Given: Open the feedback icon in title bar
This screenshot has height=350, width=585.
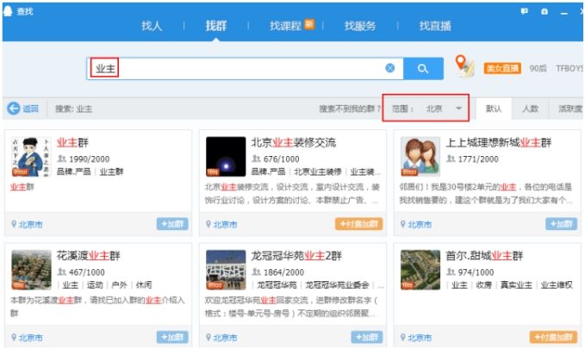Looking at the screenshot, I should (x=524, y=11).
